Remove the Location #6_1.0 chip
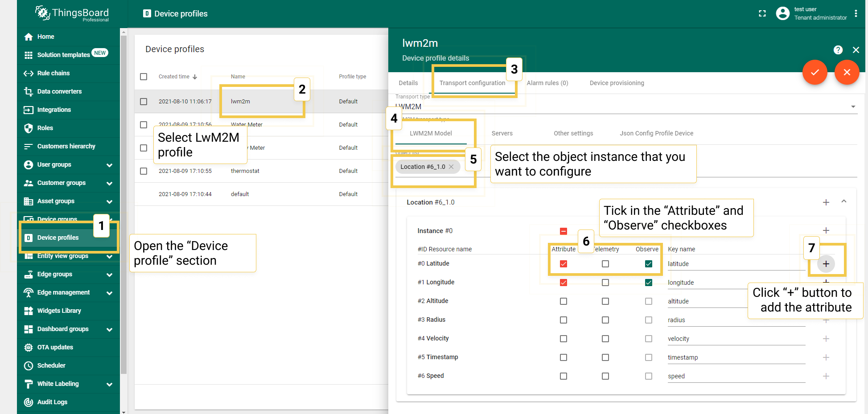This screenshot has height=414, width=868. pyautogui.click(x=451, y=167)
